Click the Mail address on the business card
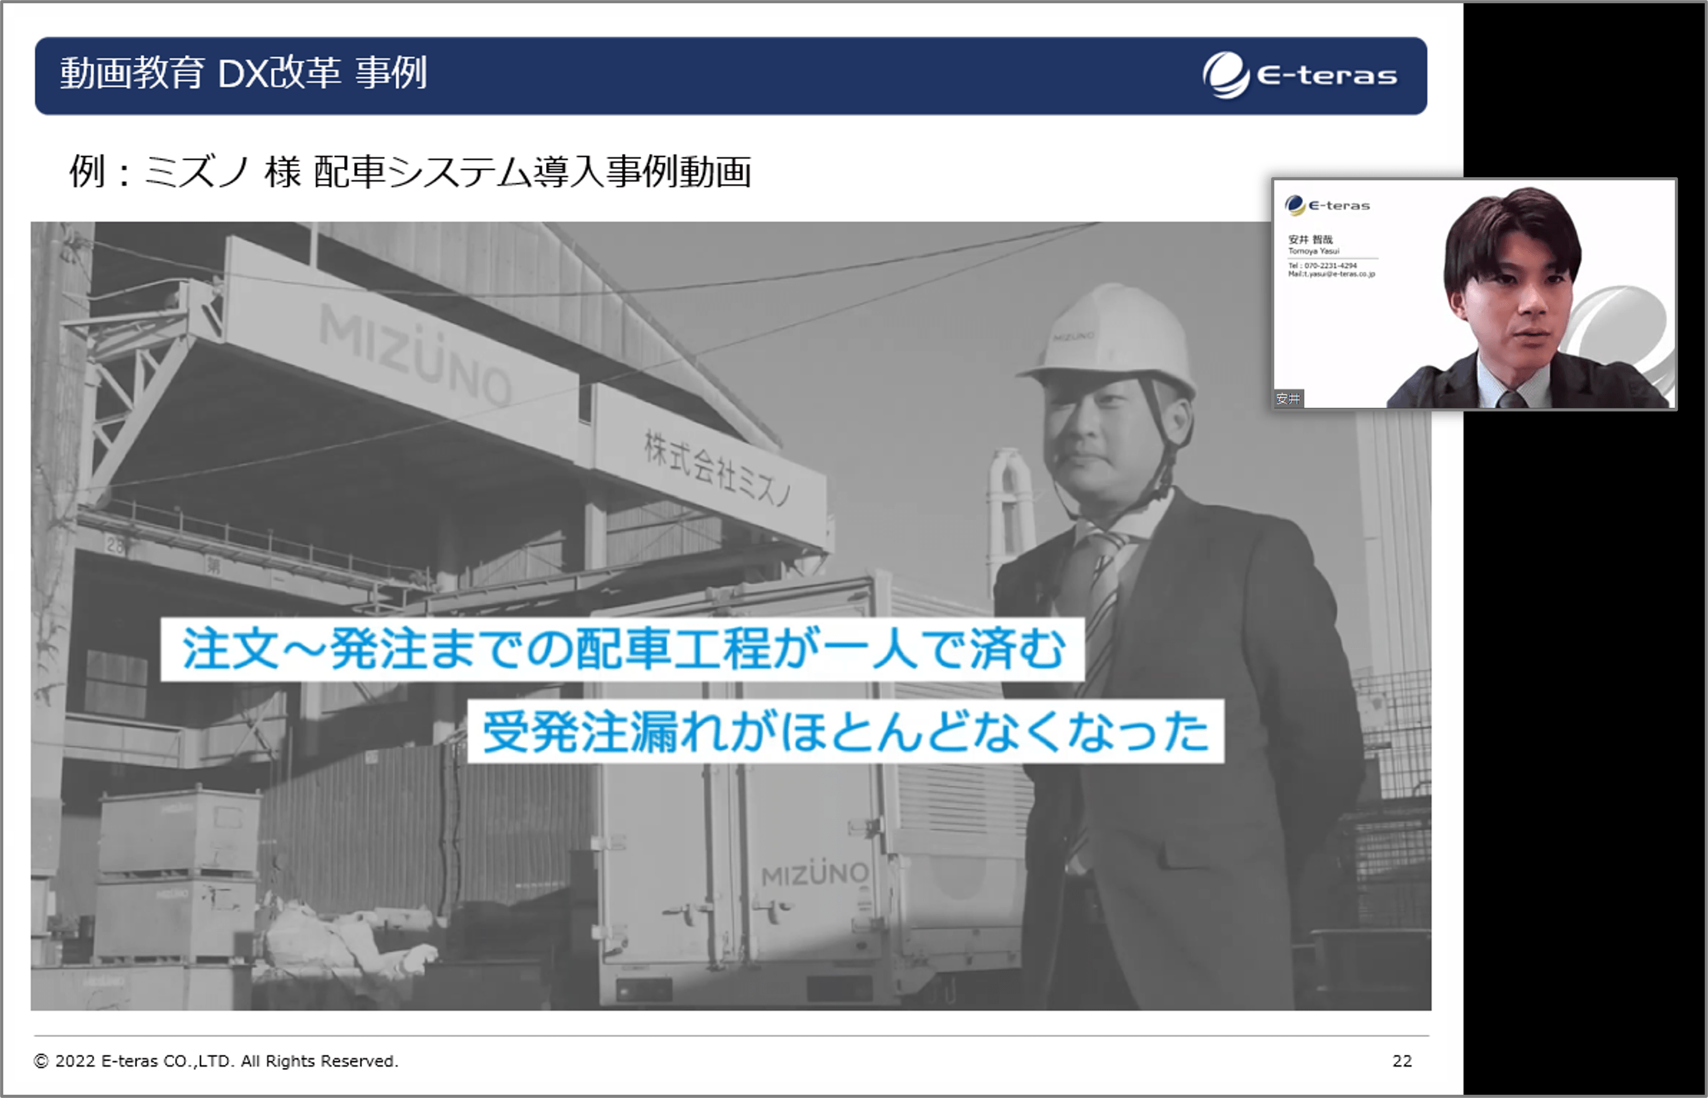Screen dimensions: 1708x1098 (x=1331, y=274)
